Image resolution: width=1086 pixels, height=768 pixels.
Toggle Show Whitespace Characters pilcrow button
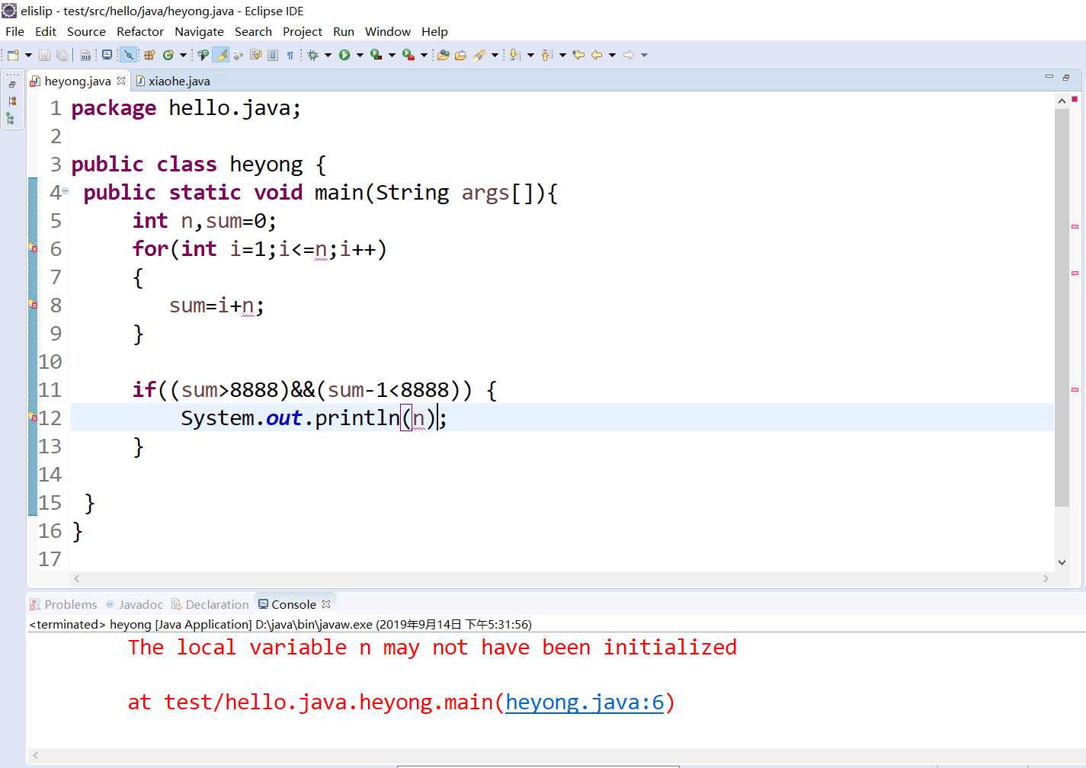coord(290,55)
